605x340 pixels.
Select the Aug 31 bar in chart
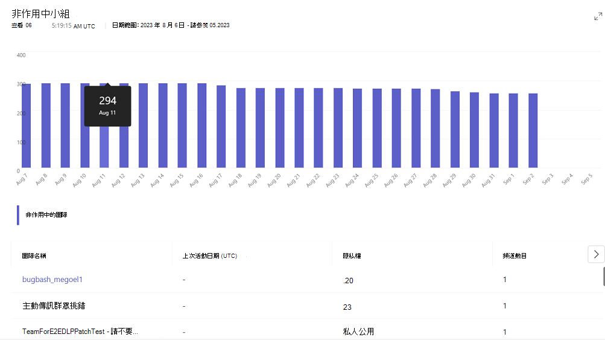494,130
